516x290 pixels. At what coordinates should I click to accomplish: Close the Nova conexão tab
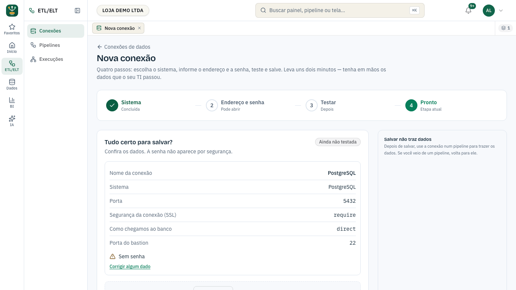pos(139,28)
